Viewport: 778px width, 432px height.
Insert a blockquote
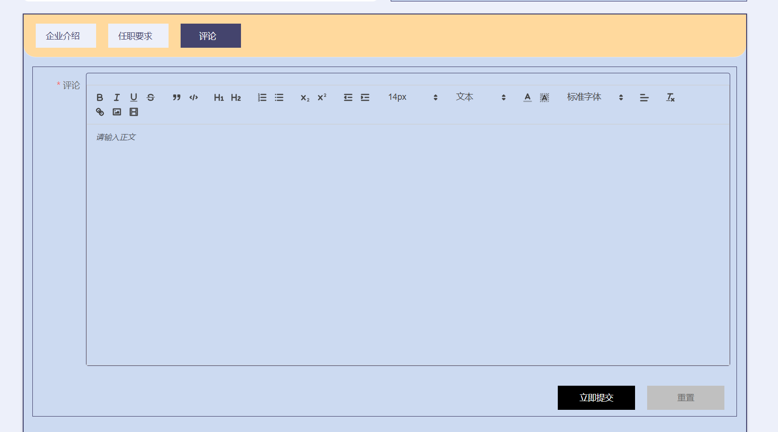pyautogui.click(x=177, y=97)
